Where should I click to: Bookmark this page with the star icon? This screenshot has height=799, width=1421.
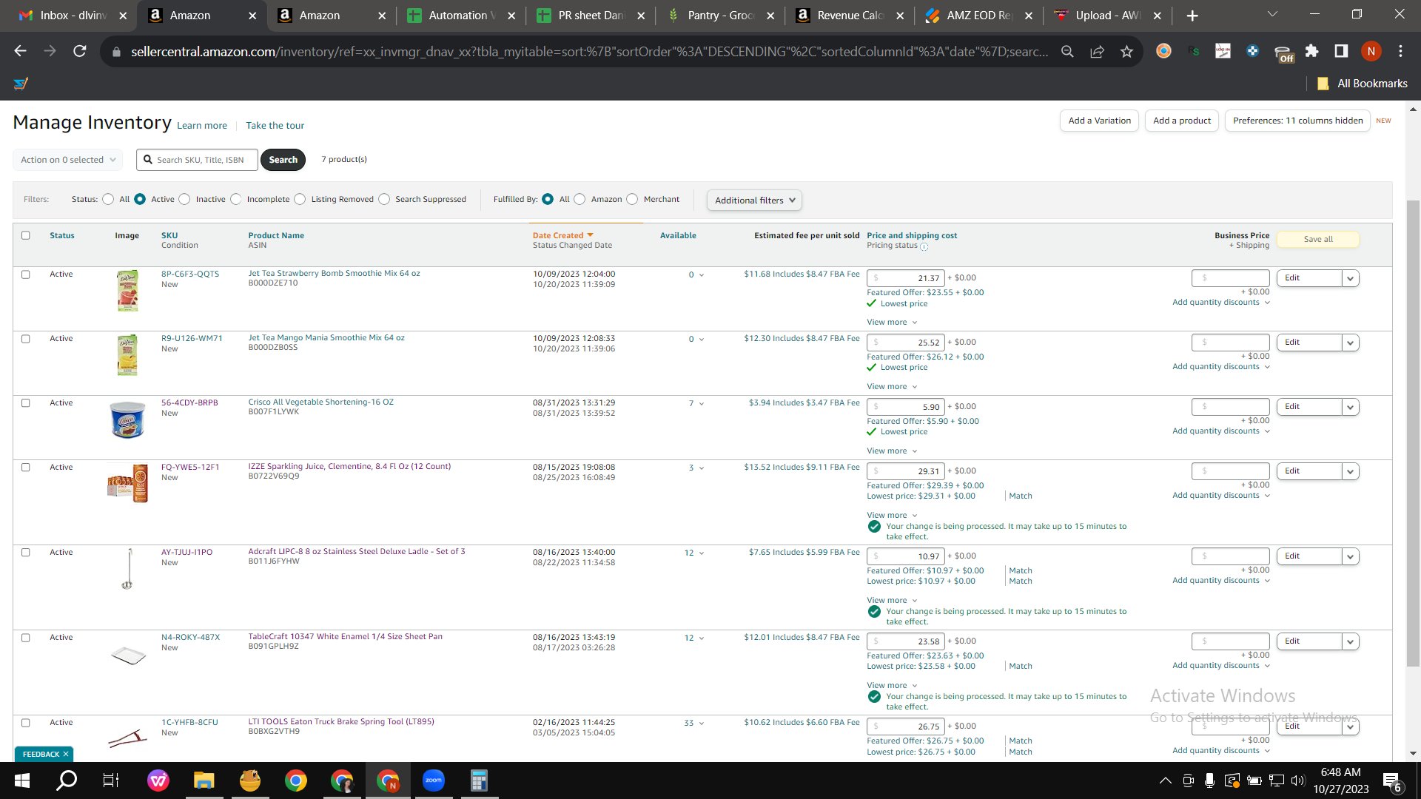pos(1126,51)
